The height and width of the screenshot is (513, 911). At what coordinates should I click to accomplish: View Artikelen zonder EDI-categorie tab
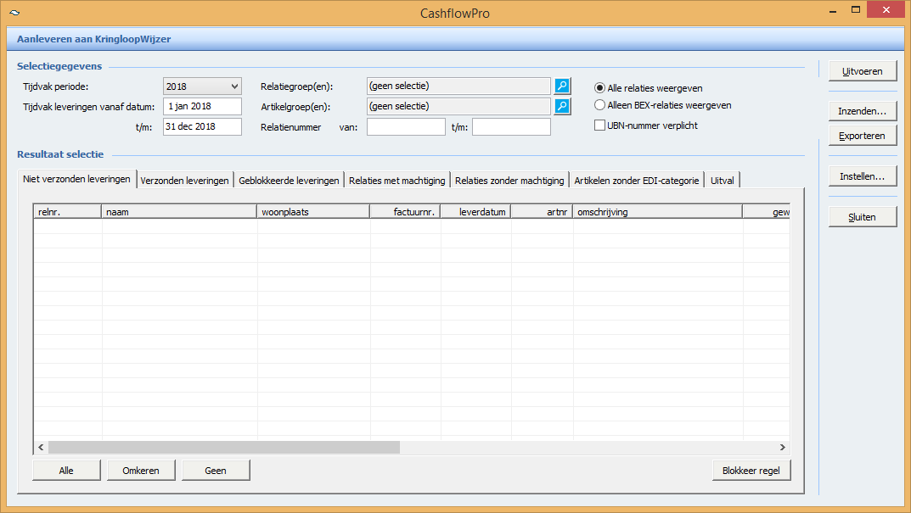click(636, 181)
